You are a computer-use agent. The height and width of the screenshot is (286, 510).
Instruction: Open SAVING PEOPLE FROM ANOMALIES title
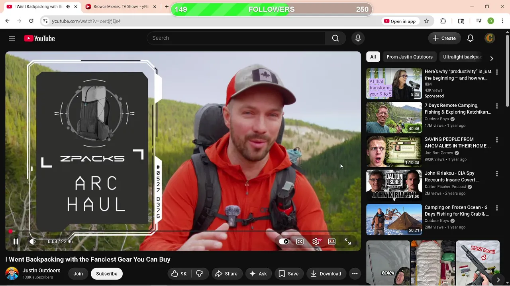coord(457,143)
